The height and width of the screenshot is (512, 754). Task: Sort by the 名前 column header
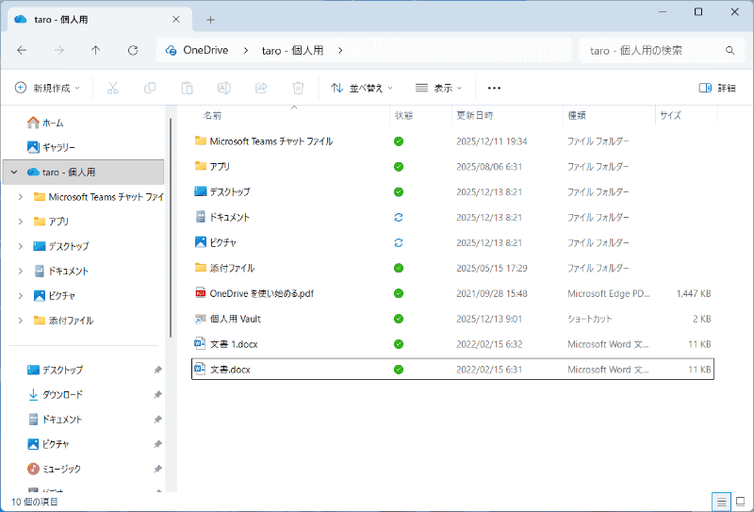click(212, 115)
